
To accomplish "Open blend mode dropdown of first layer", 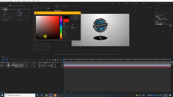I will point(27,64).
